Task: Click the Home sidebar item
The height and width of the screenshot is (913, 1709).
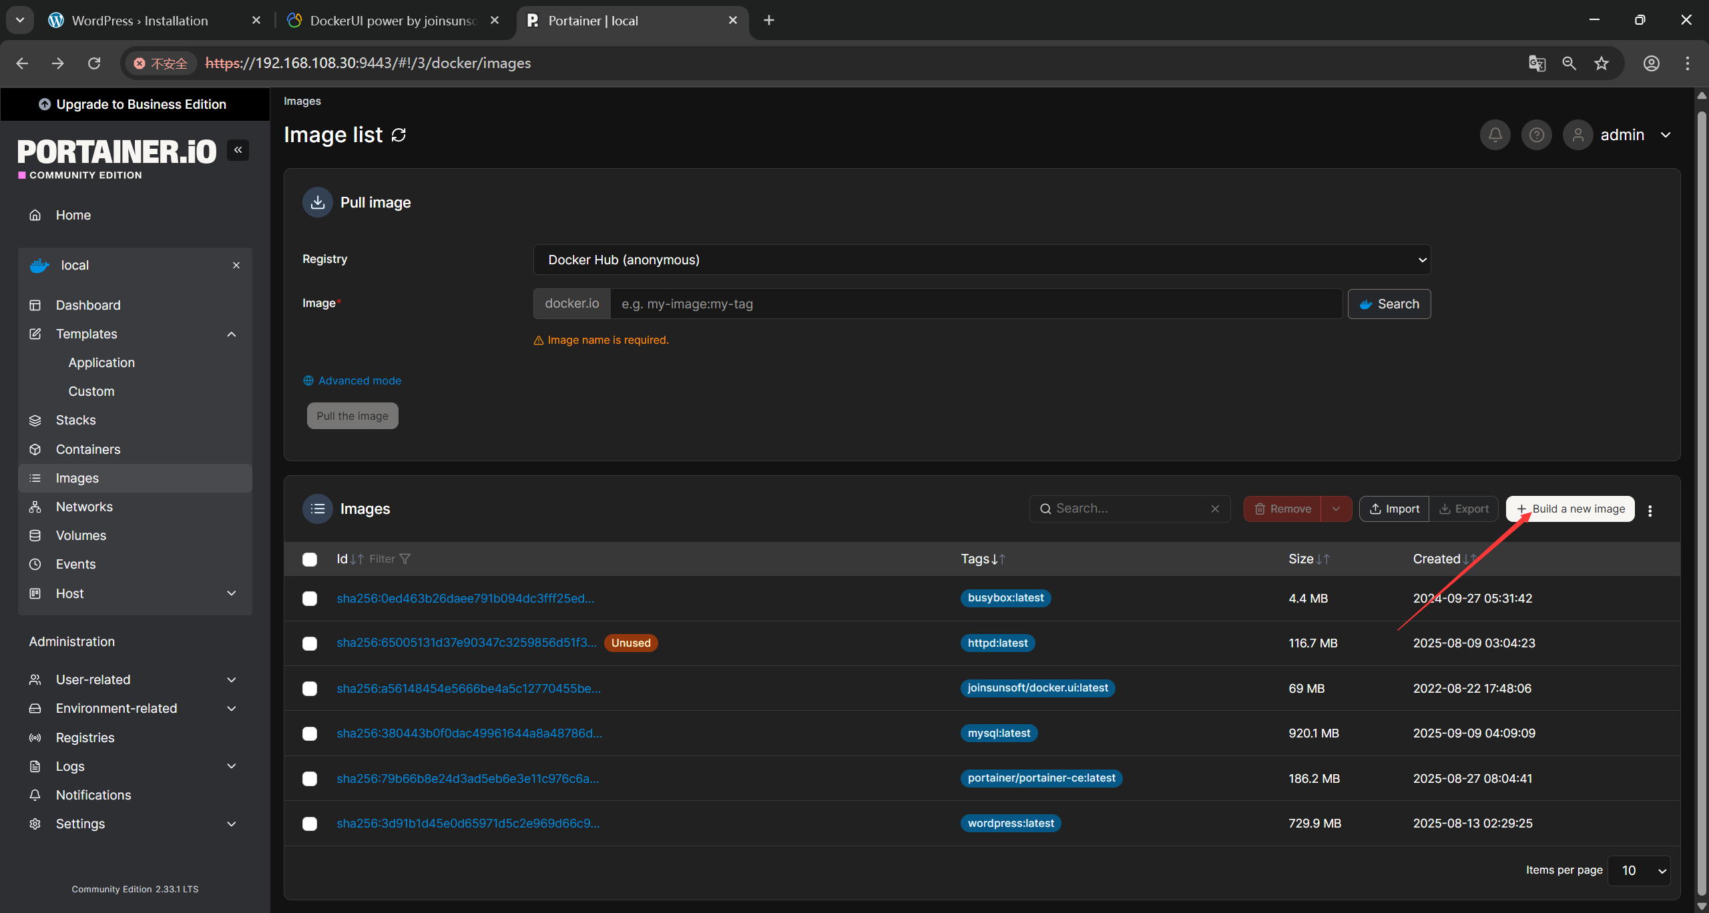Action: (x=135, y=215)
